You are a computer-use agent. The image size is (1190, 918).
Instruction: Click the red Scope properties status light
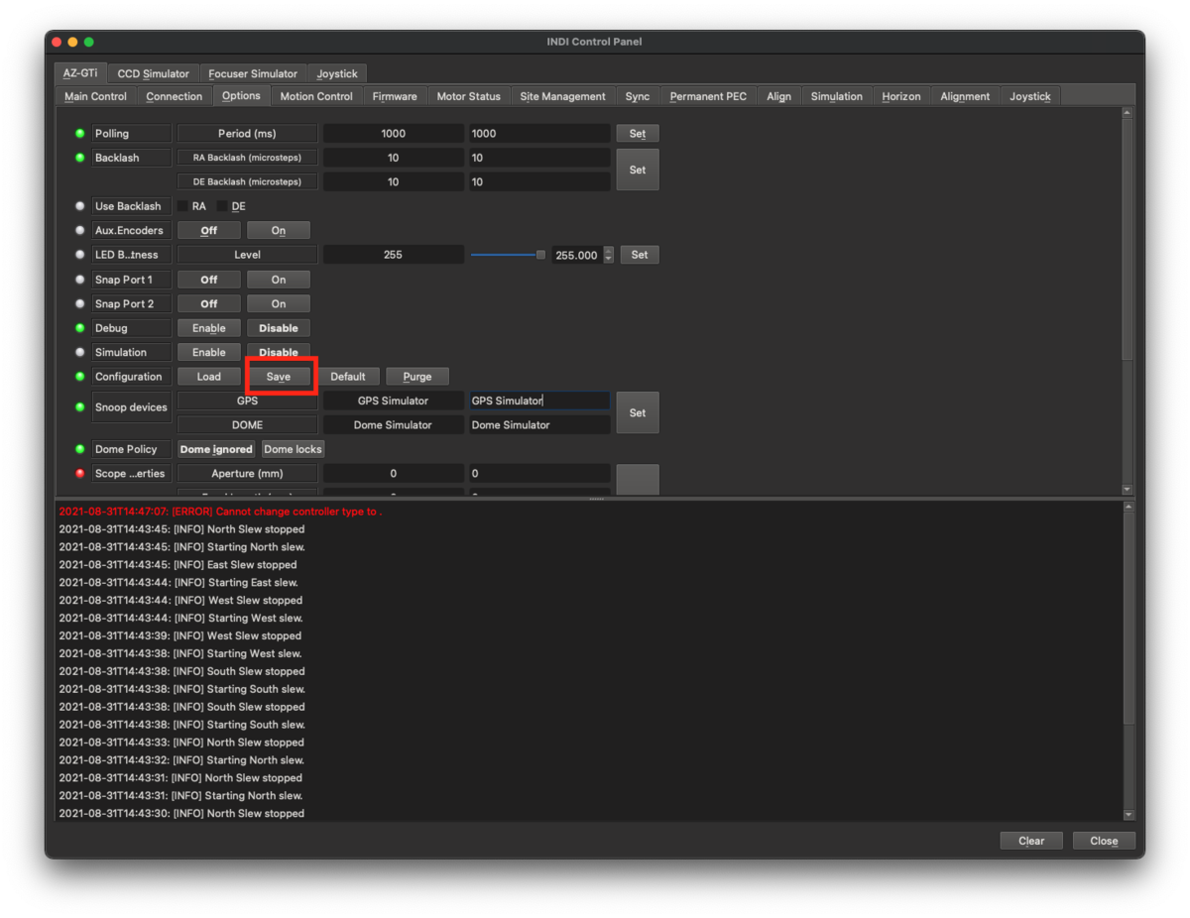pyautogui.click(x=80, y=474)
